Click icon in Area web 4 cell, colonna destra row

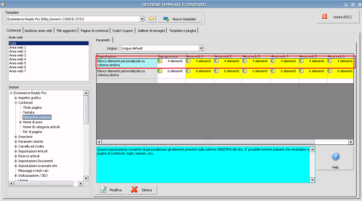273,71
